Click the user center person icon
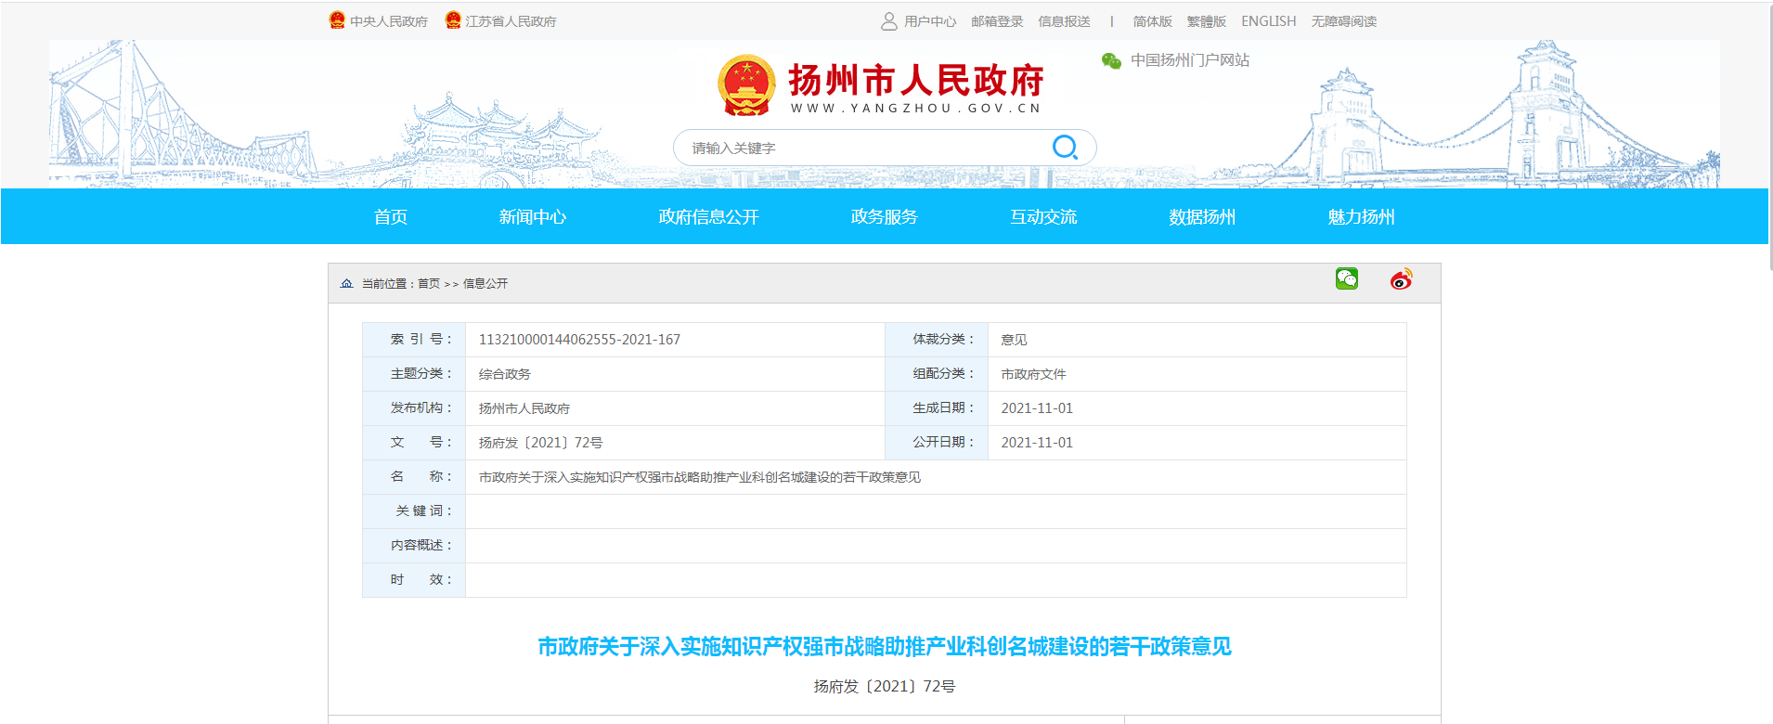1773x724 pixels. pyautogui.click(x=888, y=21)
